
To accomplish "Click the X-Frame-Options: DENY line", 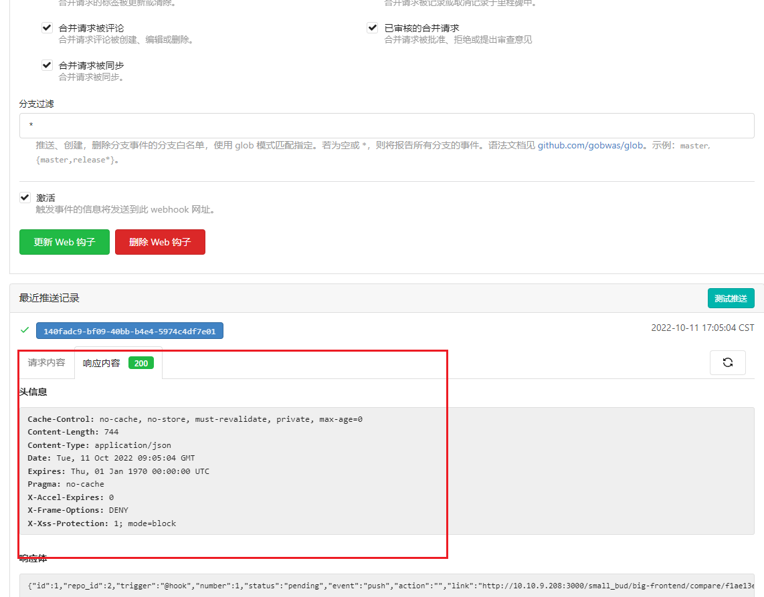I will [78, 510].
